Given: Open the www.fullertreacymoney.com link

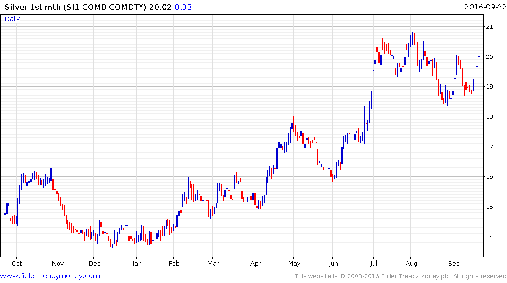Looking at the screenshot, I should point(50,276).
